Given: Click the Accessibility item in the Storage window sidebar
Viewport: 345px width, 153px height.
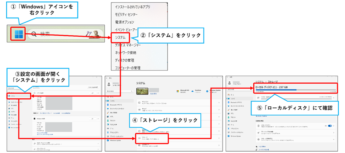Looking at the screenshot, I should [240, 129].
